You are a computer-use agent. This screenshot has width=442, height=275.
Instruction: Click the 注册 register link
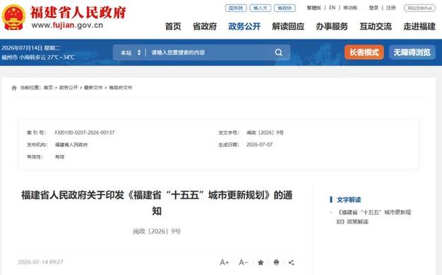click(x=390, y=8)
